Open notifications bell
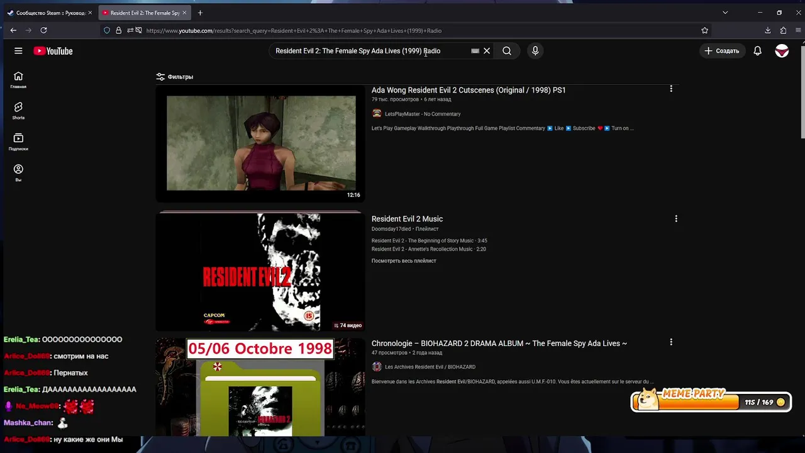This screenshot has height=453, width=805. click(758, 51)
